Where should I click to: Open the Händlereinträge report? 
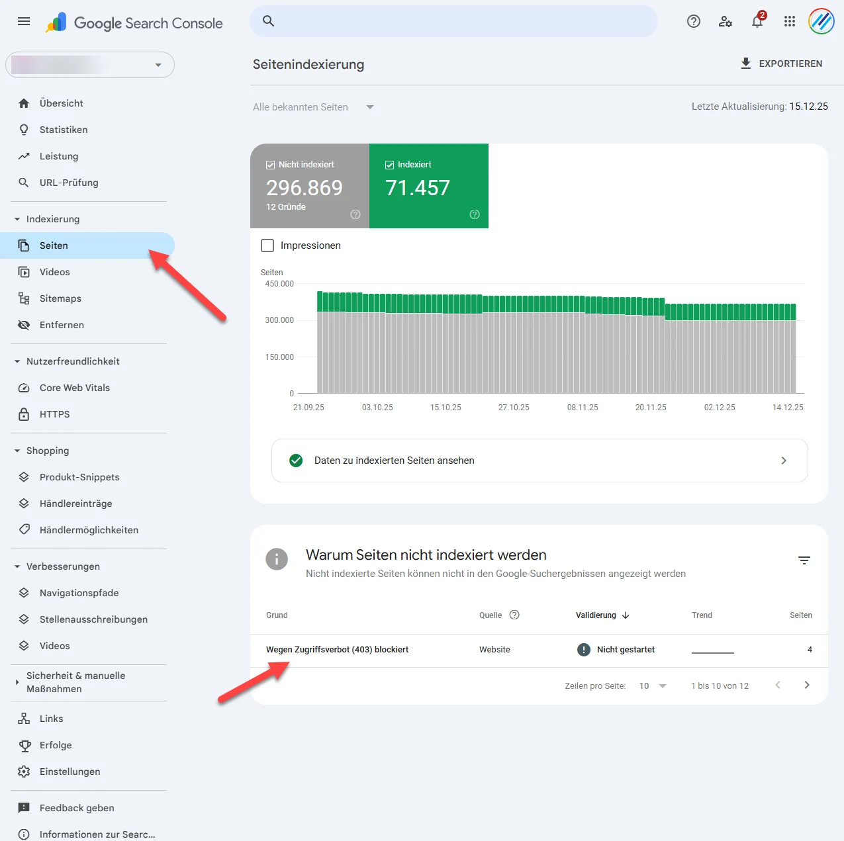[x=87, y=504]
